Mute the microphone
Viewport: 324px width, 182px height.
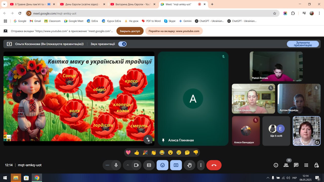click(116, 165)
